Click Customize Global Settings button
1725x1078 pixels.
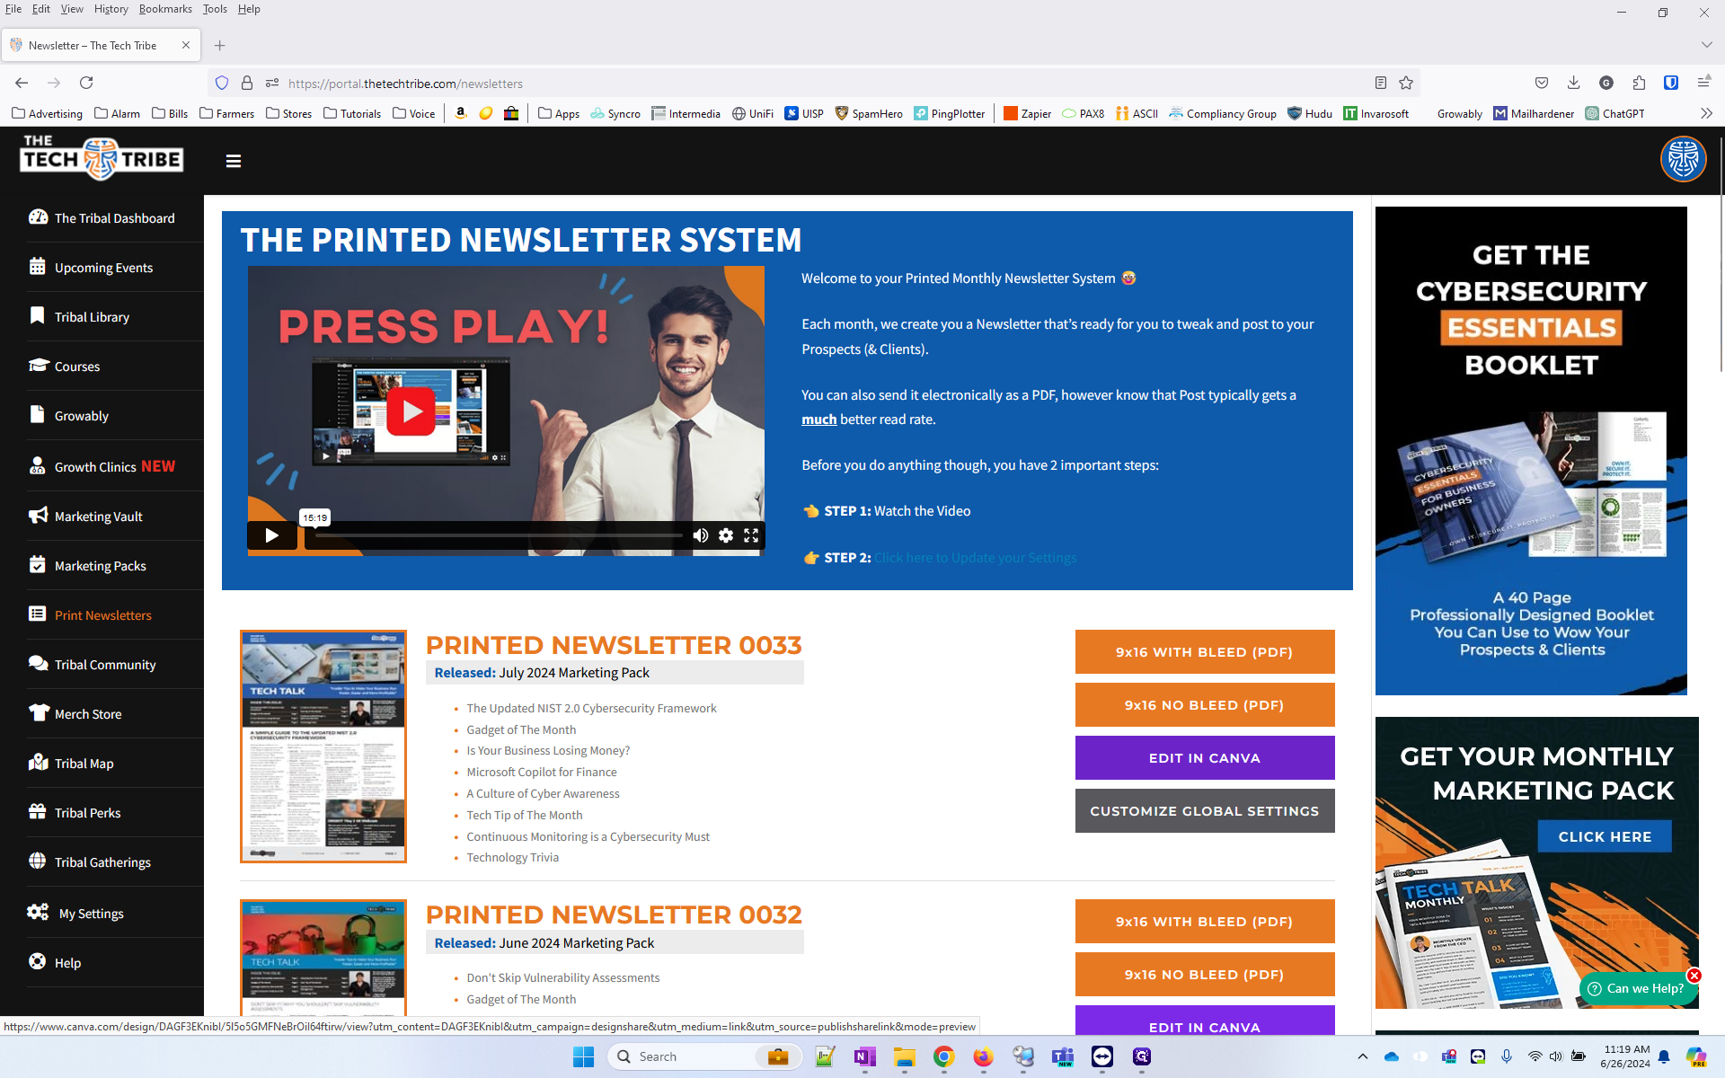[1205, 811]
